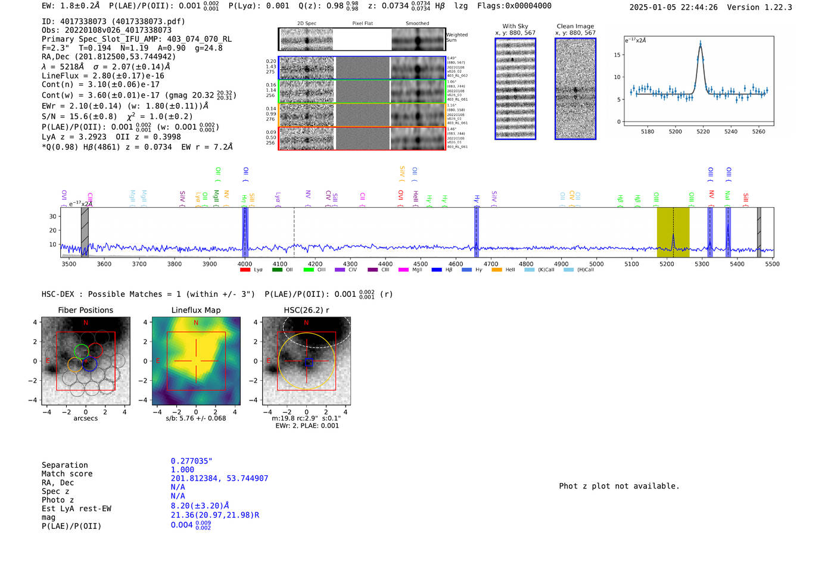Click the dashed vertical line near 4140Å
Viewport: 834px width, 567px height.
294,232
